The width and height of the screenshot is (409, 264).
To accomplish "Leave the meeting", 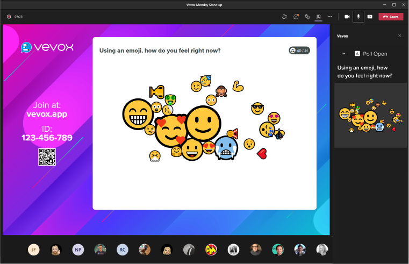I will click(x=391, y=17).
